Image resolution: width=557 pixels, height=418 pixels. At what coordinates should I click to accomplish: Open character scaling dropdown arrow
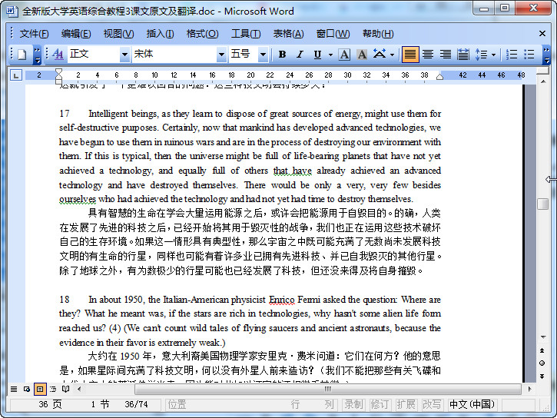tap(392, 55)
